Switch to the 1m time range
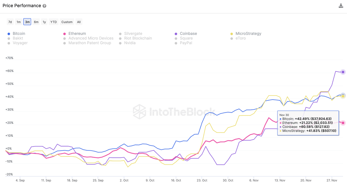 [19, 22]
